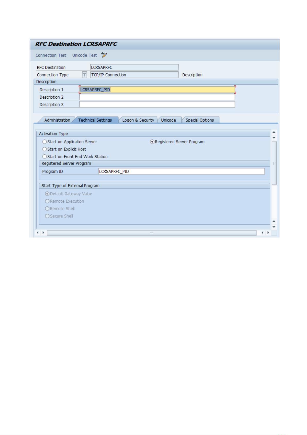Open the Unicode tab
This screenshot has width=307, height=435.
168,120
